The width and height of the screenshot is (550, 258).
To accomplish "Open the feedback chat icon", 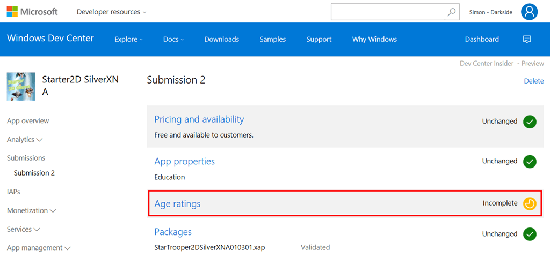I will pyautogui.click(x=527, y=39).
